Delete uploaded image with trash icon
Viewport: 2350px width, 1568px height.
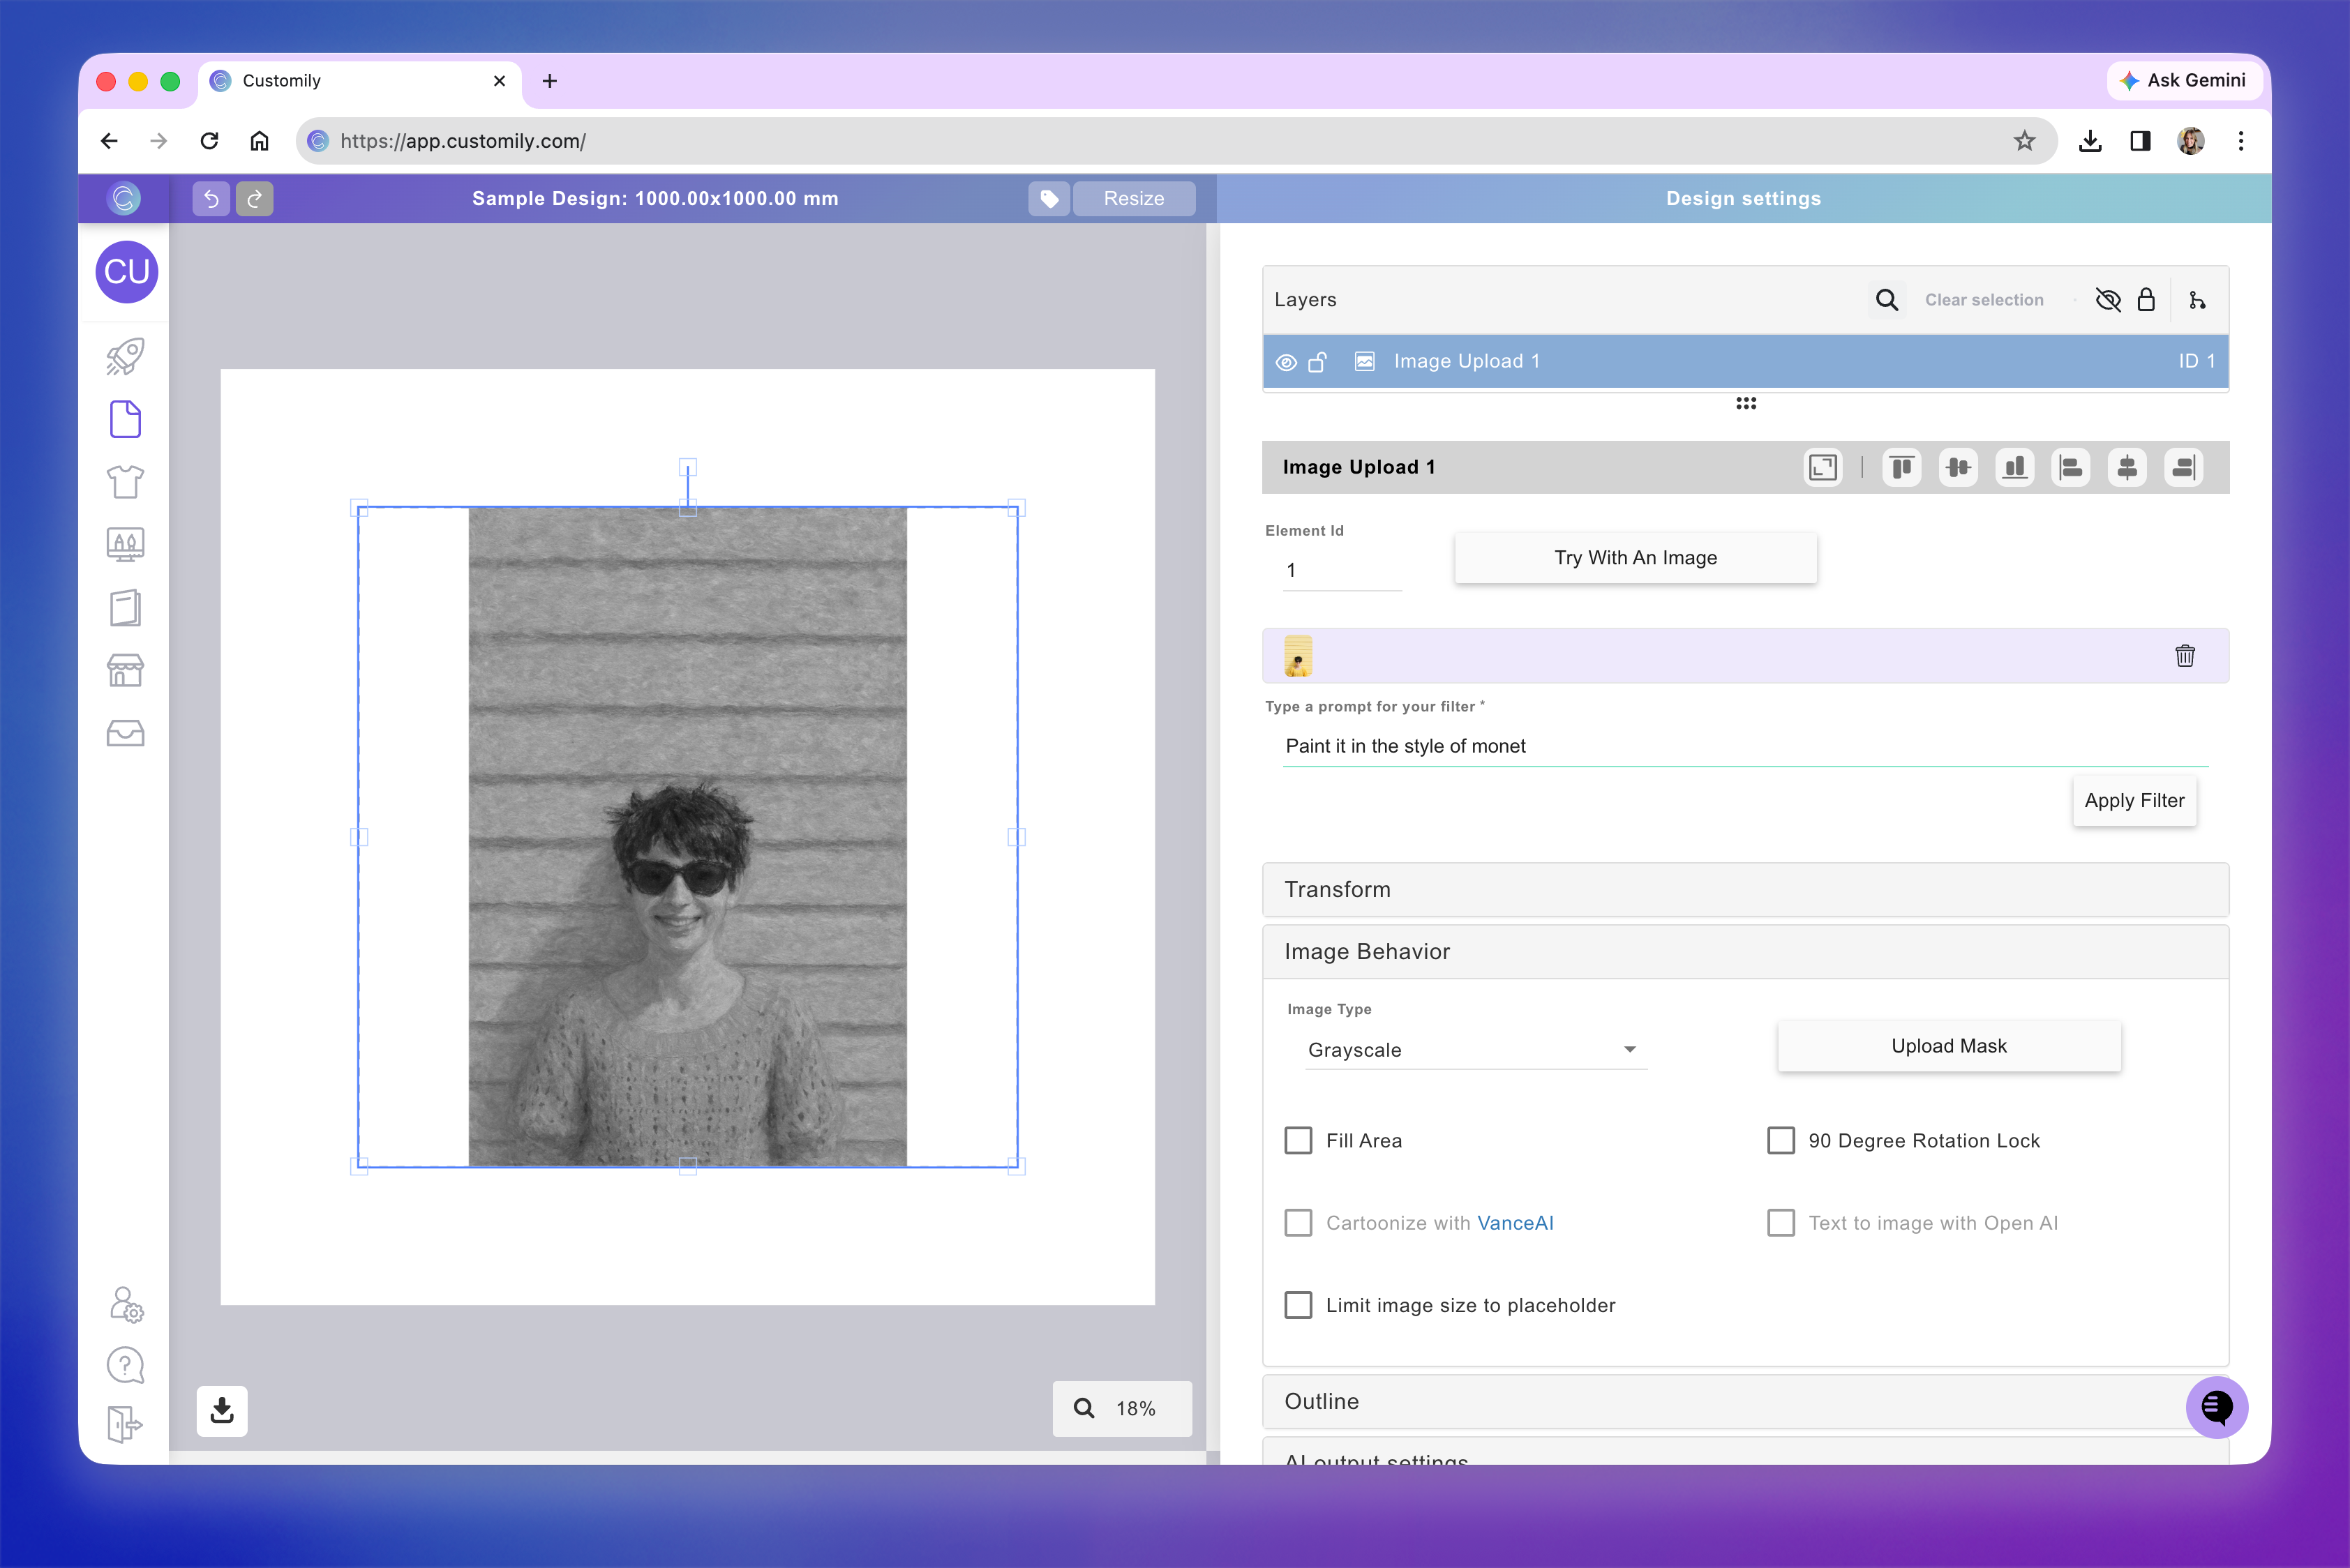point(2185,655)
